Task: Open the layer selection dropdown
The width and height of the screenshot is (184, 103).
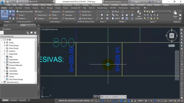Action: 170,11
